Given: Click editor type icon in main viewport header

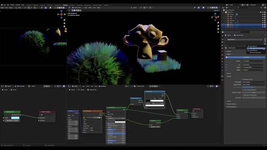Looking at the screenshot, I should click(x=70, y=7).
